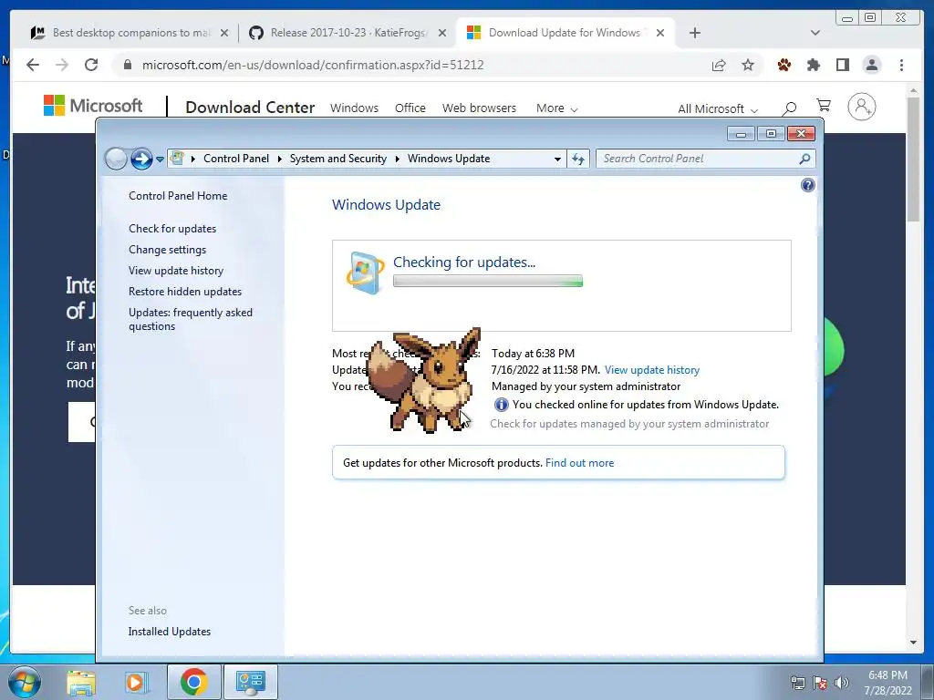Open Updates: frequently asked questions link

point(191,320)
